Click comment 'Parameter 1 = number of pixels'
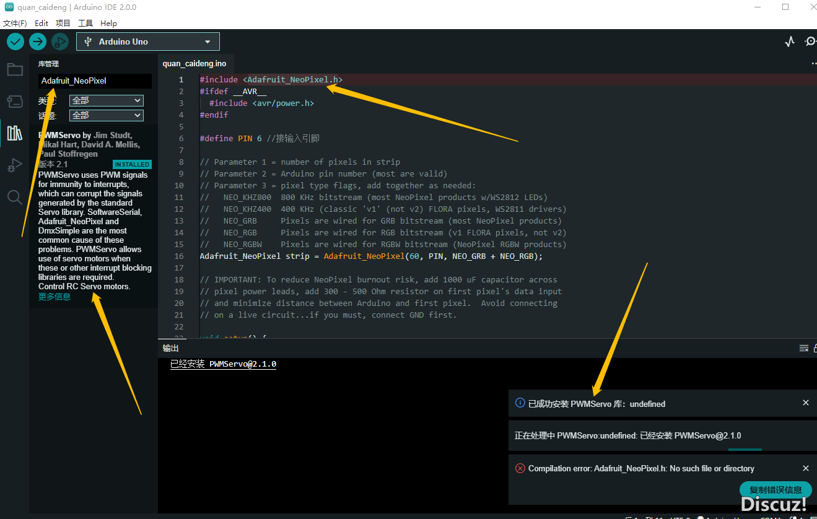 (300, 162)
